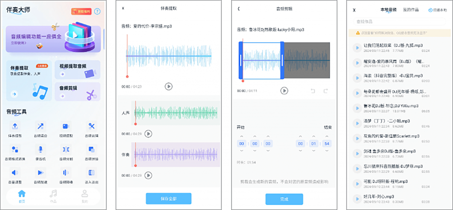Play 让我们荡起双桨 DJ版 mp3
453x210 pixels.
tap(357, 48)
